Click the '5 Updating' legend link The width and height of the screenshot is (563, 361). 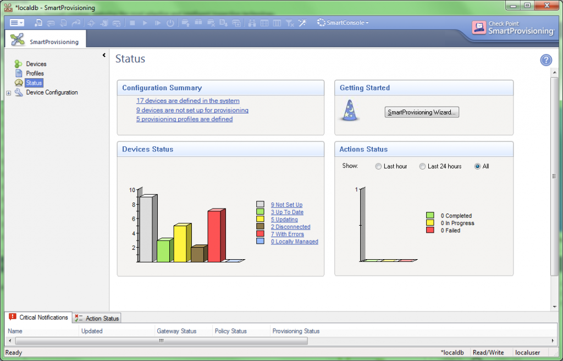[284, 220]
